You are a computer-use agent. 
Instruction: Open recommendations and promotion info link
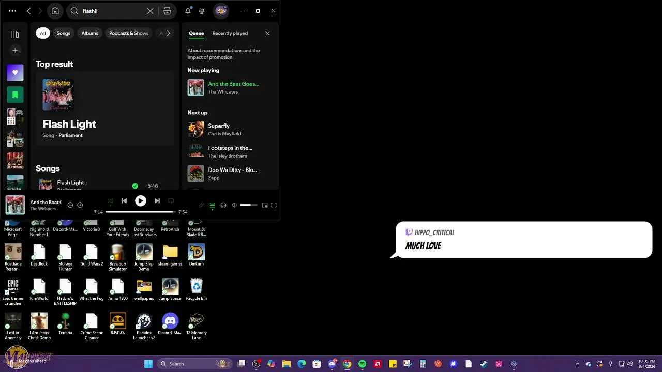click(223, 54)
